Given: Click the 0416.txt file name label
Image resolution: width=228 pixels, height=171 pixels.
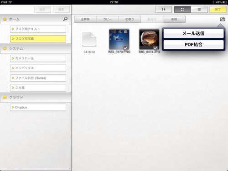Looking at the screenshot, I should point(89,52).
